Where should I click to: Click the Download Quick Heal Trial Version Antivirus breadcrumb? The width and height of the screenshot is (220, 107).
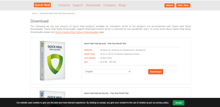[57, 13]
